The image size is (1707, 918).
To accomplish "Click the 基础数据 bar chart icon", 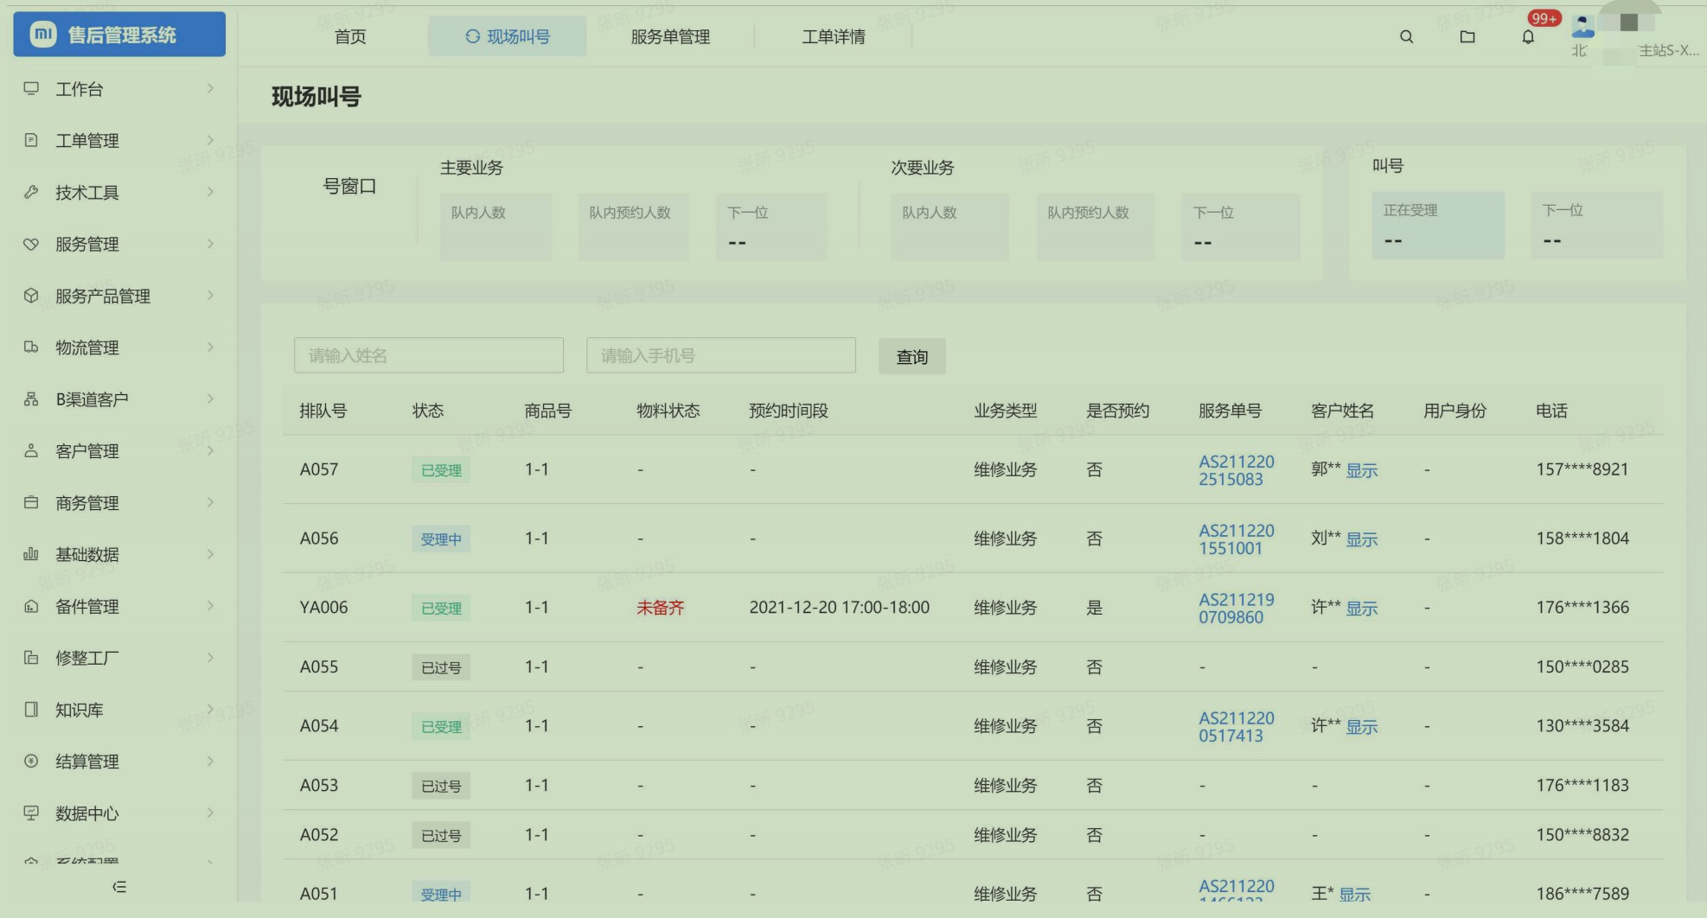I will pyautogui.click(x=31, y=554).
